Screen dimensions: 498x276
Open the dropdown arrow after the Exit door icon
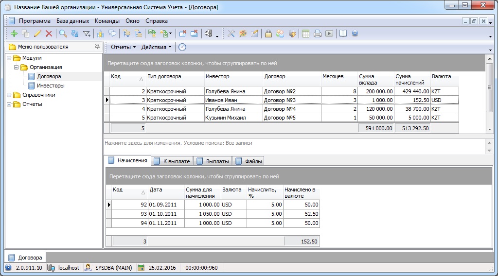click(217, 36)
